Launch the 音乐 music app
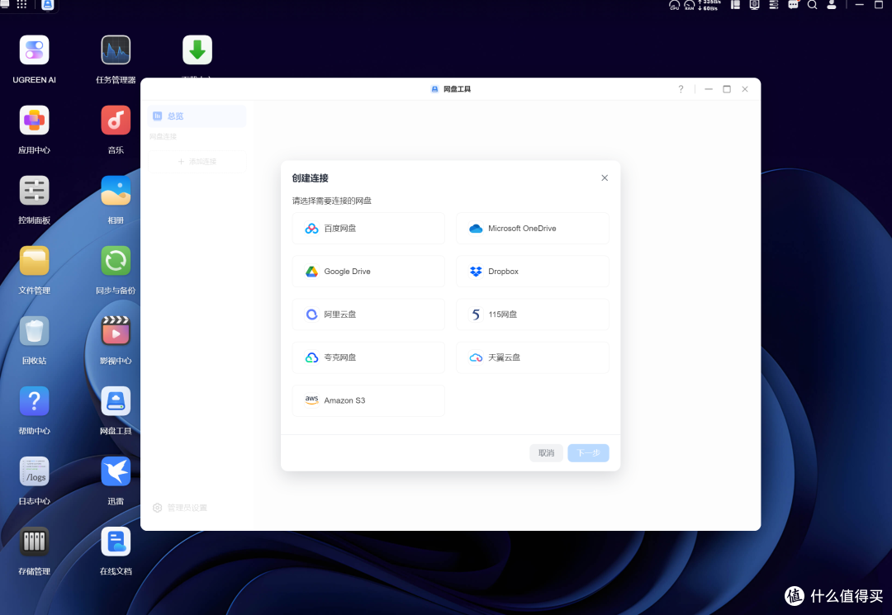892x615 pixels. click(x=116, y=121)
